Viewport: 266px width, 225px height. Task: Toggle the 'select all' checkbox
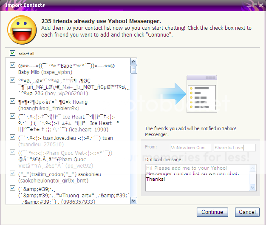pos(12,54)
